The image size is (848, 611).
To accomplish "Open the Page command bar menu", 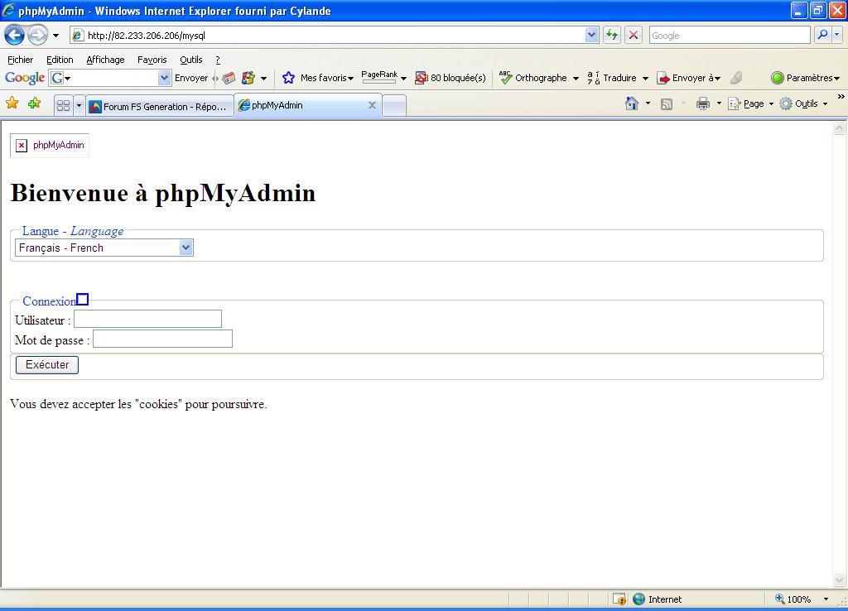I will point(750,103).
